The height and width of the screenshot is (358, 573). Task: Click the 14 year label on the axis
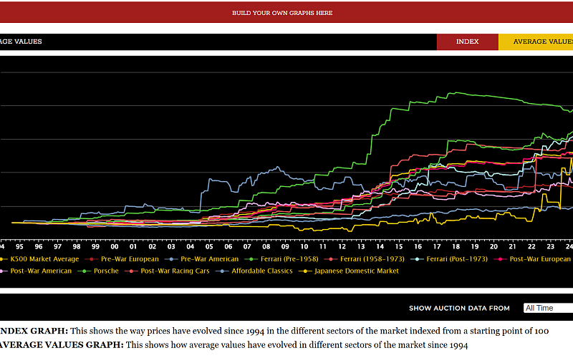click(379, 245)
